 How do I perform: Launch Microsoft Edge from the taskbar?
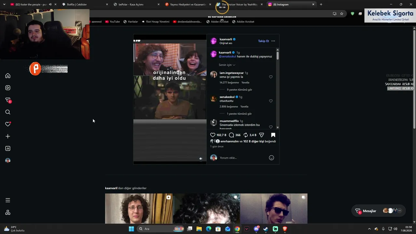tap(209, 229)
